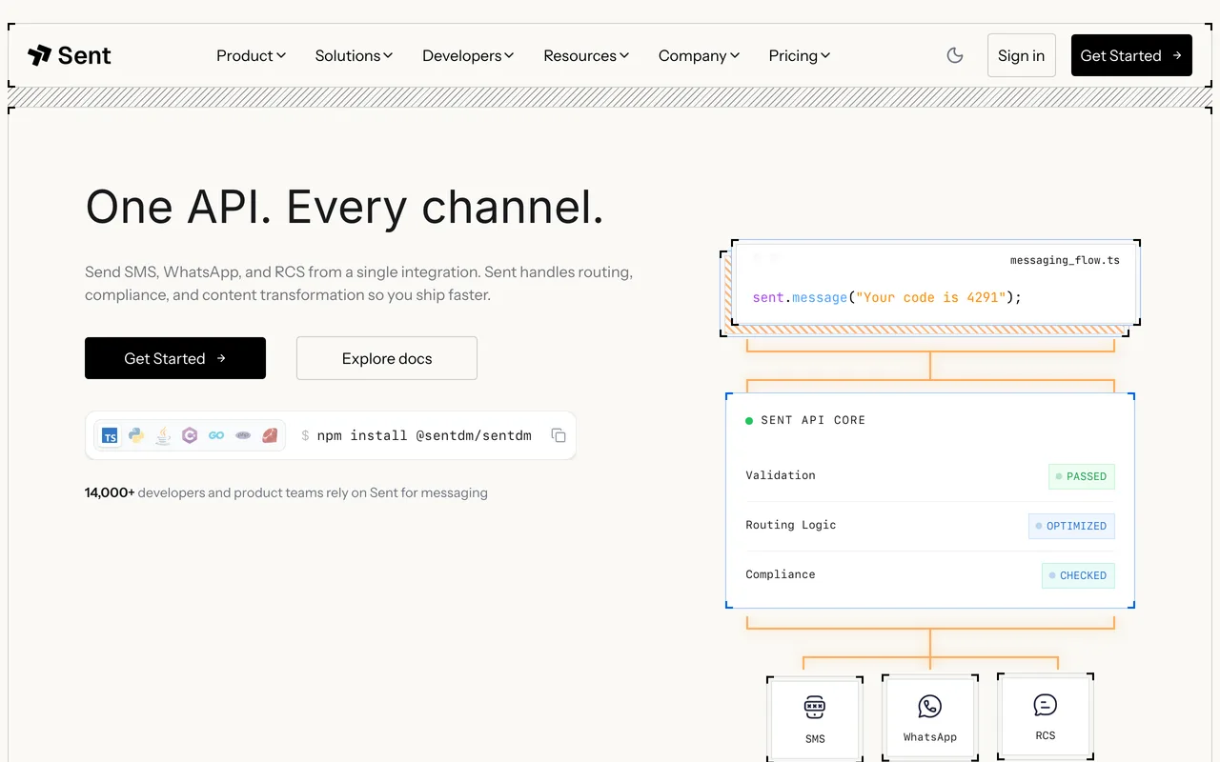Open the Resources menu
Viewport: 1220px width, 762px height.
586,55
